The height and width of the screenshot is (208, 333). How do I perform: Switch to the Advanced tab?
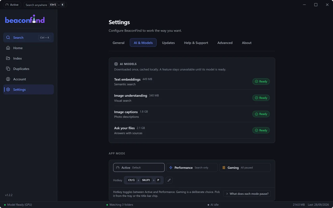tap(225, 43)
